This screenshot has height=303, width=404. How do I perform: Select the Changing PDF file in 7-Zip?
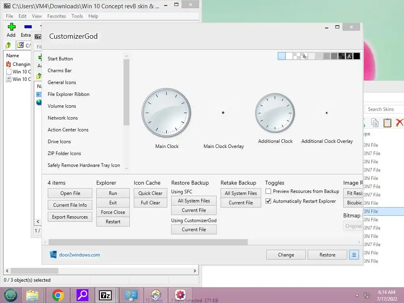pyautogui.click(x=18, y=64)
